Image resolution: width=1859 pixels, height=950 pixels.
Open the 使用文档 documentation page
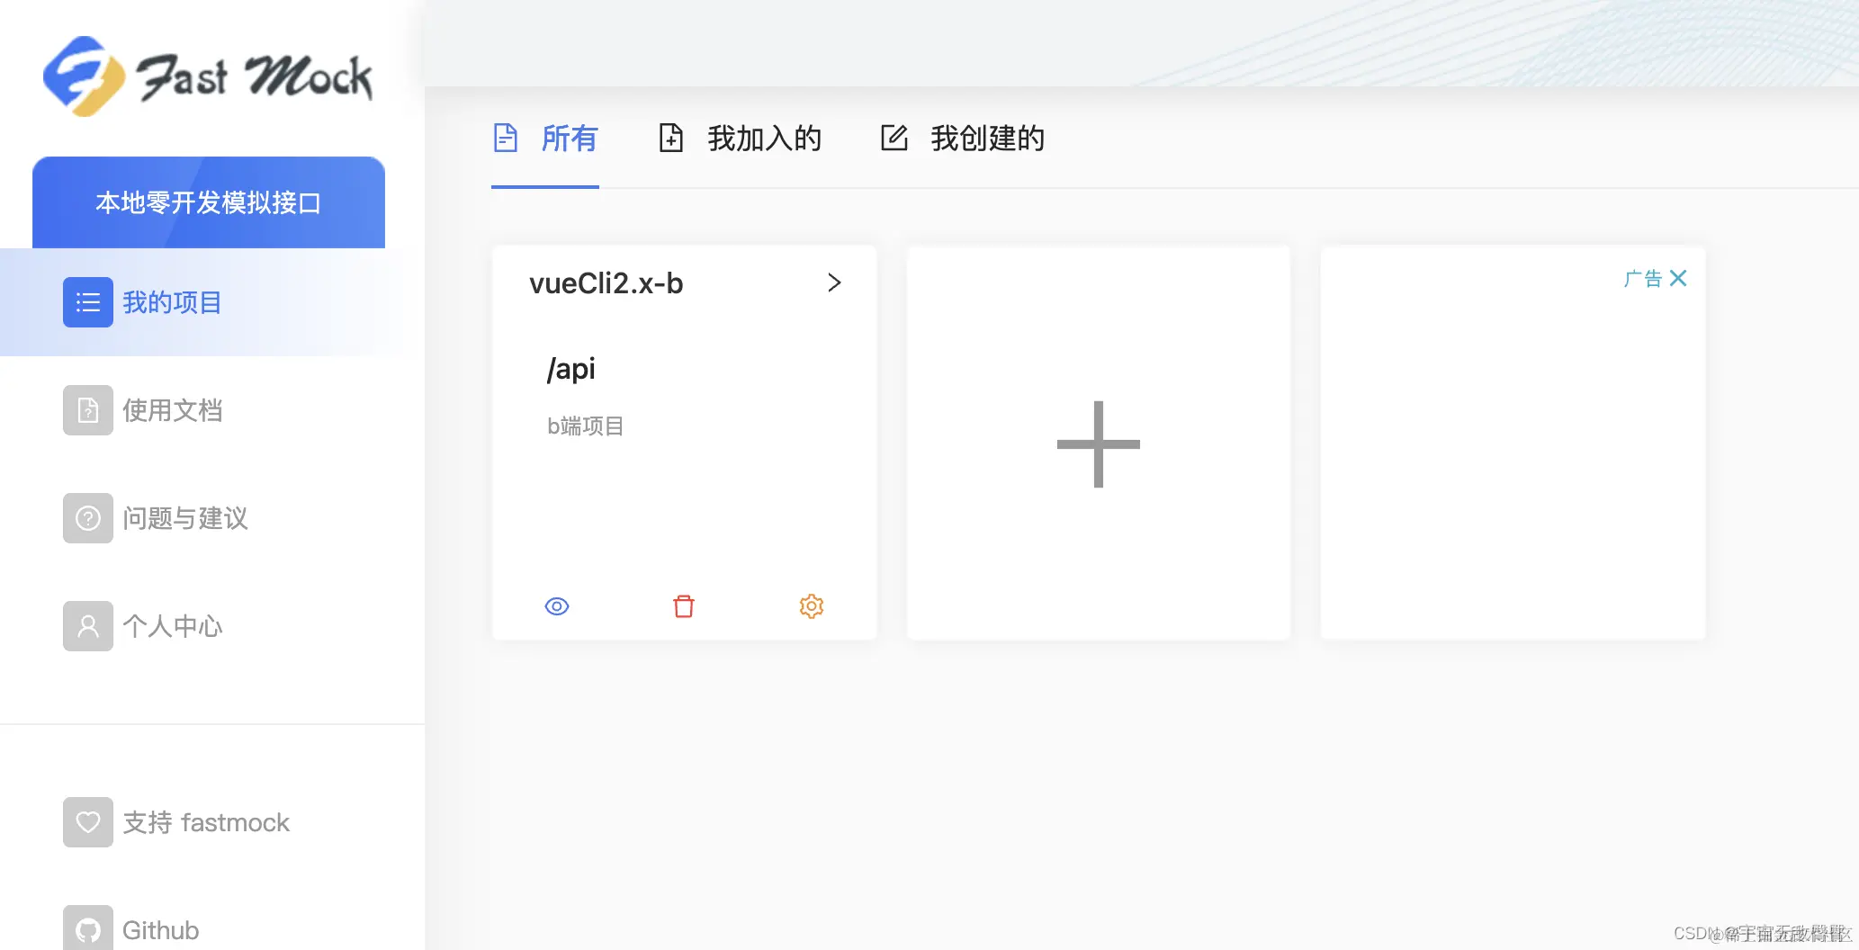(87, 410)
